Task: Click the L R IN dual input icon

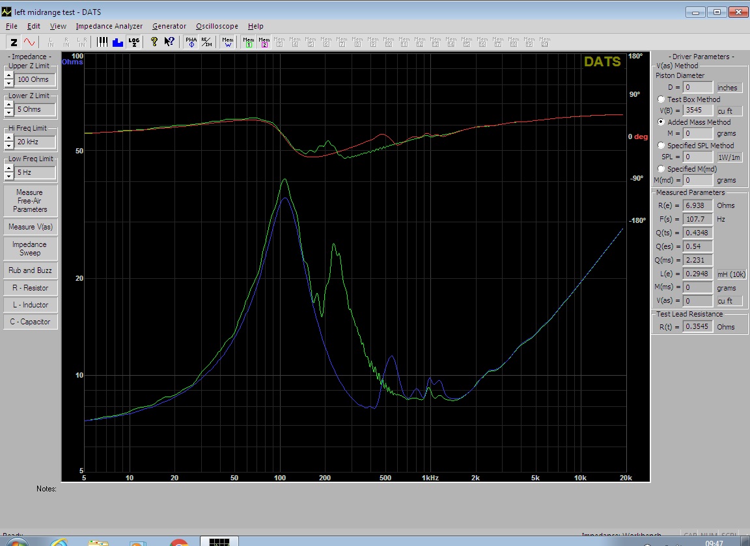Action: 82,42
